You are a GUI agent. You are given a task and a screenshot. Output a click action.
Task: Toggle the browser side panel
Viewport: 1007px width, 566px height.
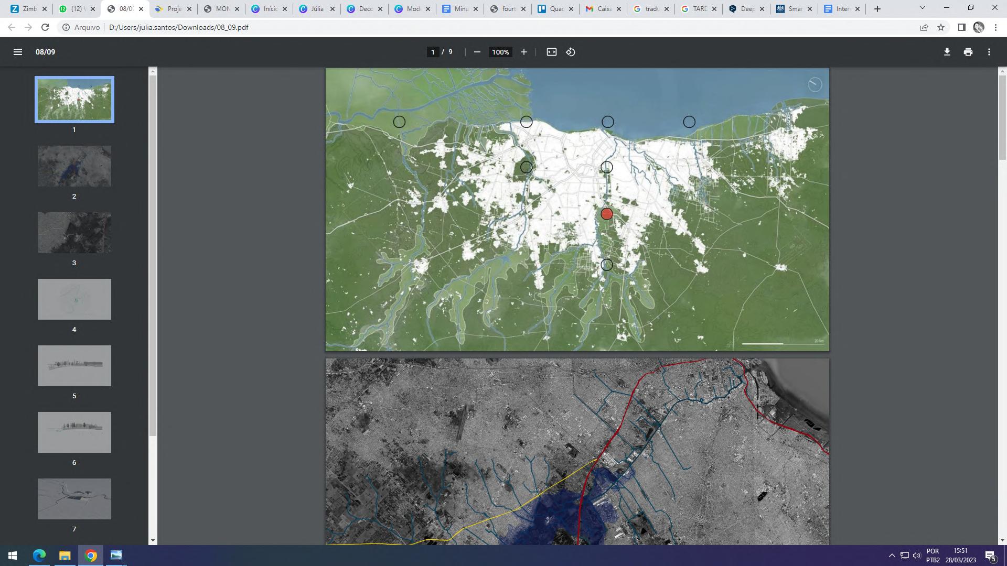tap(961, 27)
